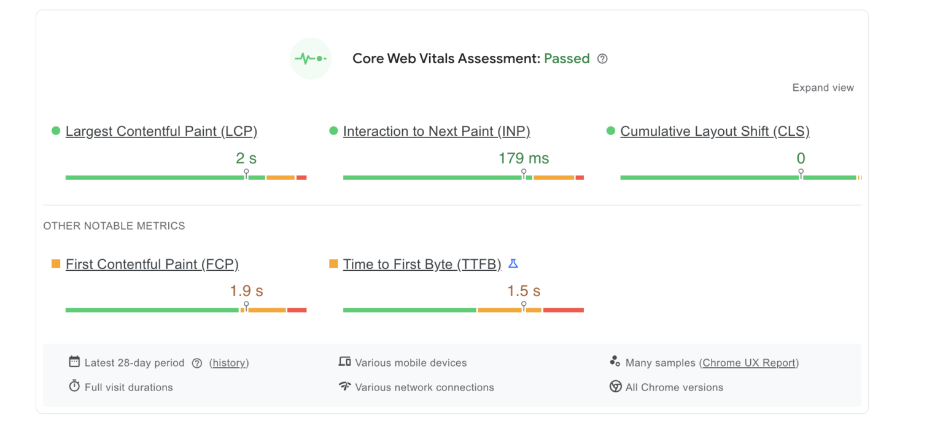Toggle the orange square beside TTFB
The image size is (943, 428).
pos(332,263)
